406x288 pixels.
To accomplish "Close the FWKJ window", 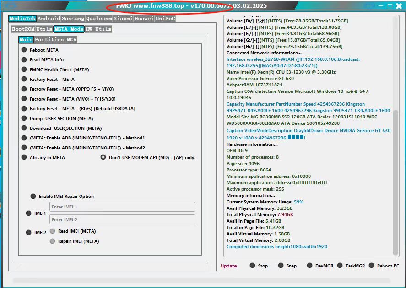I will [399, 5].
